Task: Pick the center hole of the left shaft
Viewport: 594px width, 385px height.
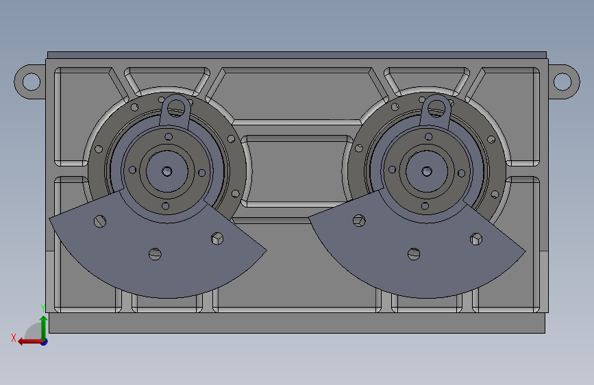Action: pyautogui.click(x=166, y=172)
